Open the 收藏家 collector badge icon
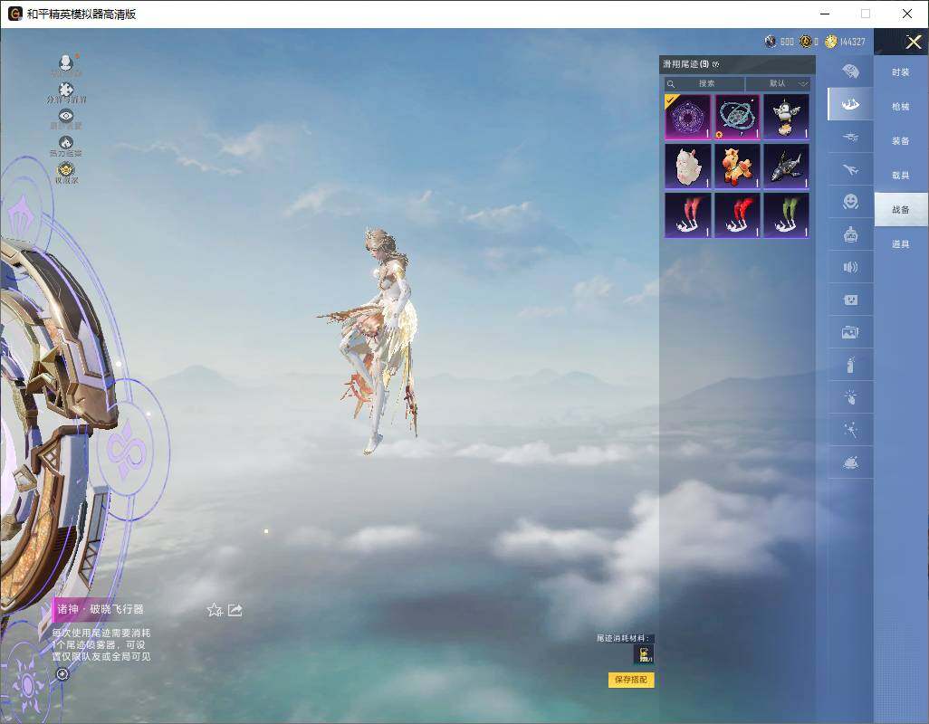 pos(66,170)
